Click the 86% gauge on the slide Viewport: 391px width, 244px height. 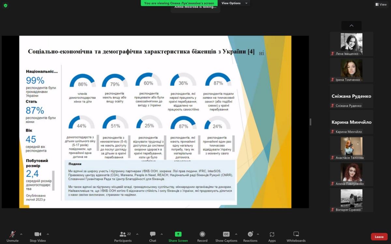(83, 81)
